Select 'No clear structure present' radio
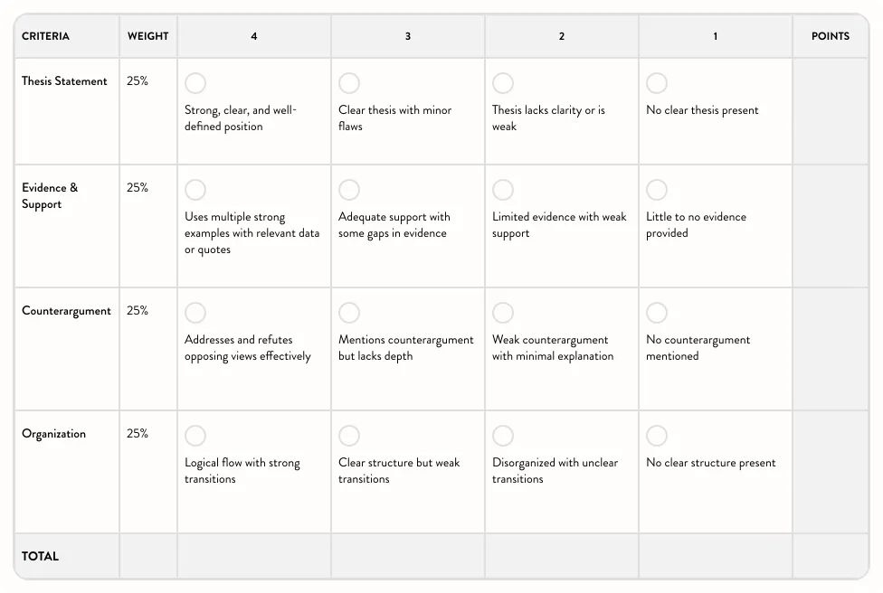This screenshot has height=593, width=883. (657, 437)
